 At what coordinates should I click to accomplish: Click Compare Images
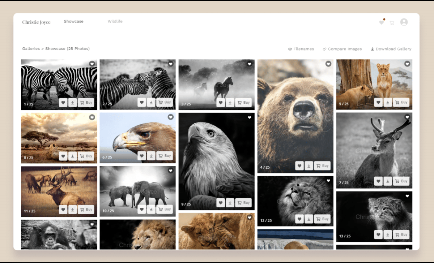click(342, 49)
